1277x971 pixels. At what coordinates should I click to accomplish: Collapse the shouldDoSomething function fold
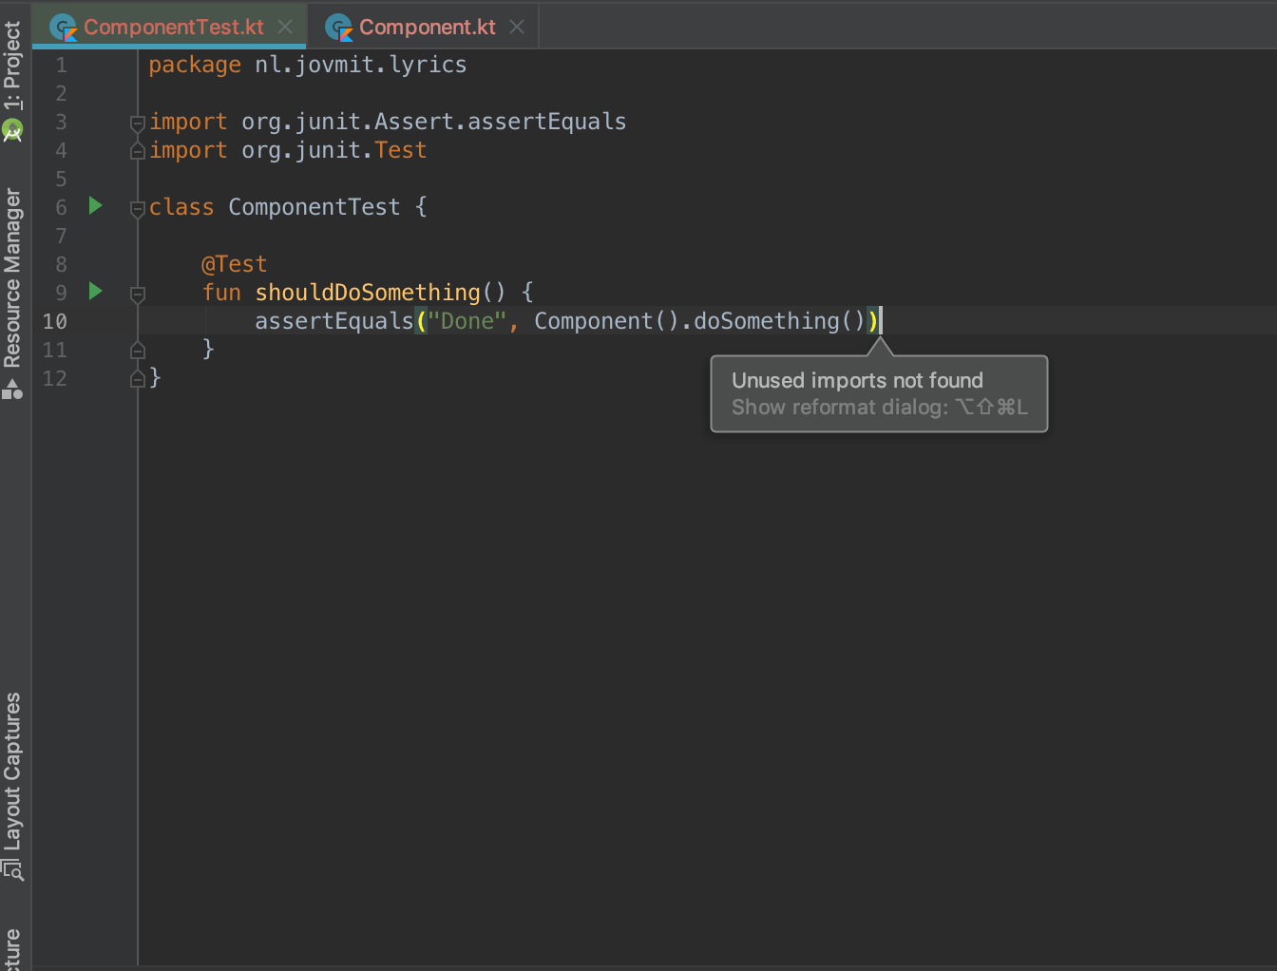point(137,295)
